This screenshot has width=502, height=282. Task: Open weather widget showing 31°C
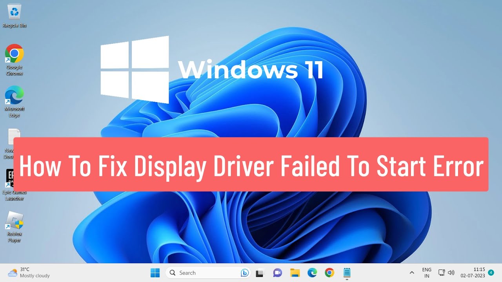pos(29,273)
